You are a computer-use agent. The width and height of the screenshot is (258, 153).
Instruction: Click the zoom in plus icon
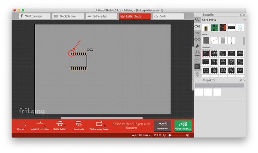(x=188, y=135)
